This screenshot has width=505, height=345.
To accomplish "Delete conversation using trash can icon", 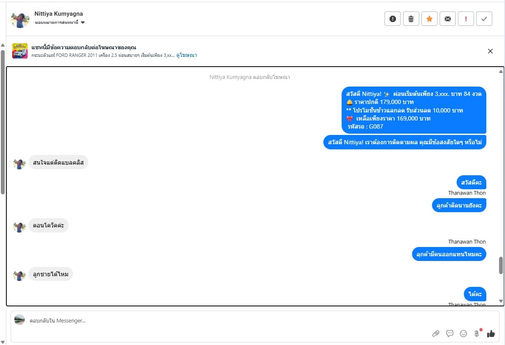I will tap(411, 19).
